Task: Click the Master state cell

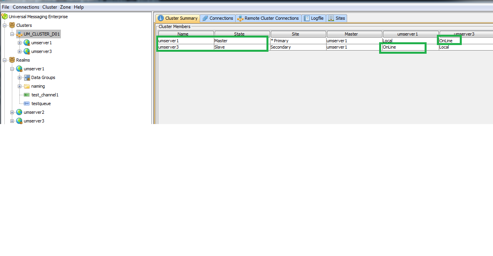Action: coord(242,41)
